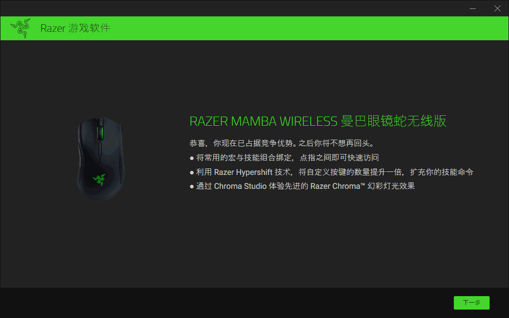
Task: Click the '恭喜，你现在已占据竞争优势' sentence
Action: tap(242, 143)
